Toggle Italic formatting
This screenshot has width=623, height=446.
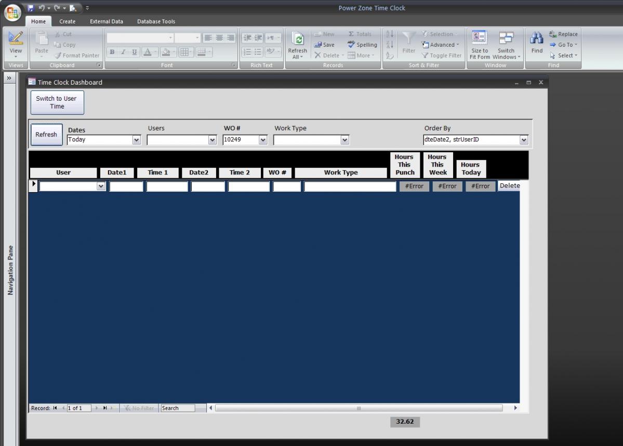[x=123, y=52]
